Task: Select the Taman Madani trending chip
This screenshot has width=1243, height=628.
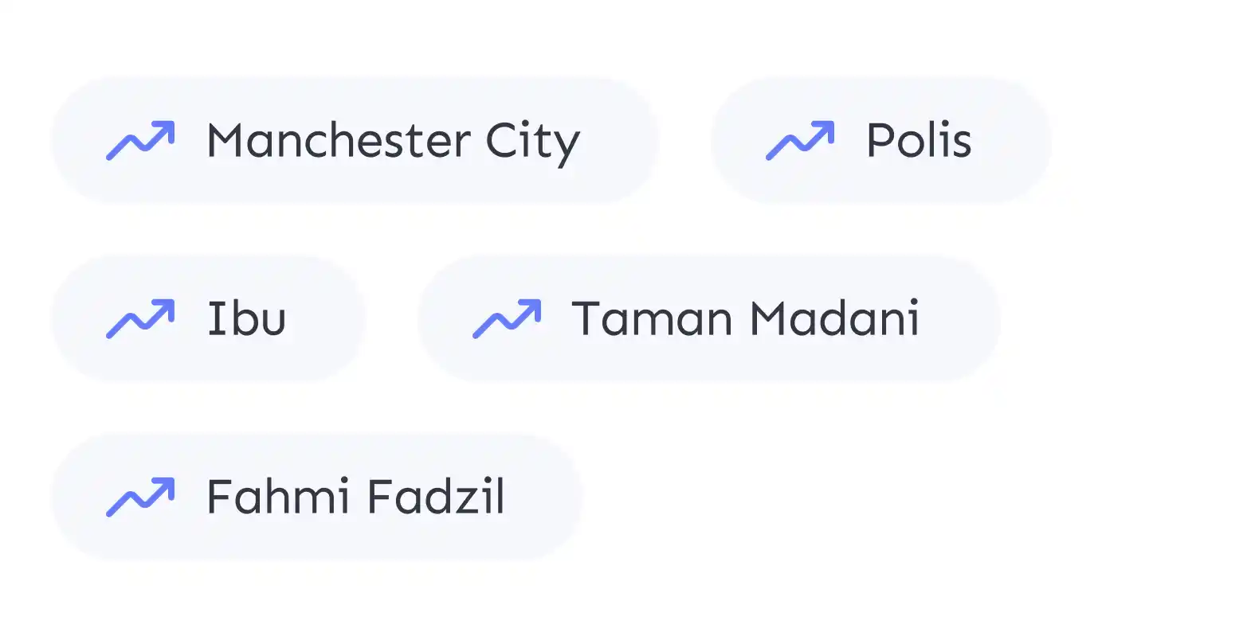Action: [x=709, y=319]
